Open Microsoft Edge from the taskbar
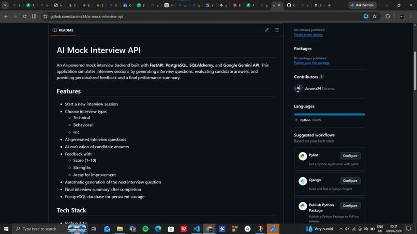The width and height of the screenshot is (417, 234). [158, 229]
